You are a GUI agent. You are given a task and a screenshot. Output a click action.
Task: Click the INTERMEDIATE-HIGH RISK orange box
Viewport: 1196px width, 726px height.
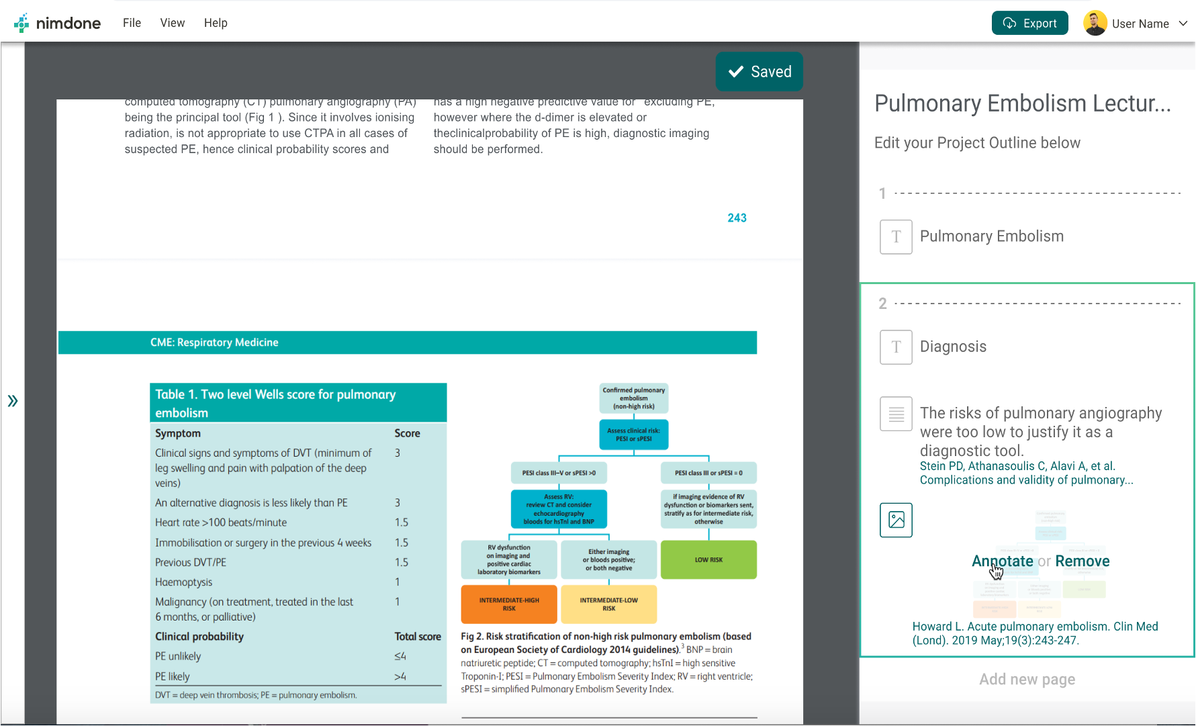click(x=509, y=604)
